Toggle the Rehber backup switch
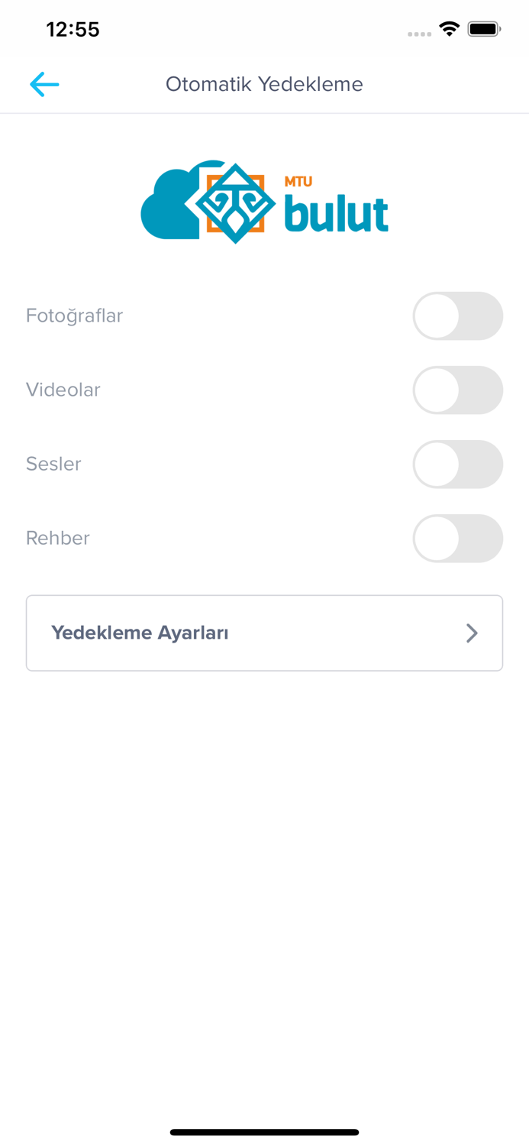The image size is (529, 1146). [x=458, y=538]
